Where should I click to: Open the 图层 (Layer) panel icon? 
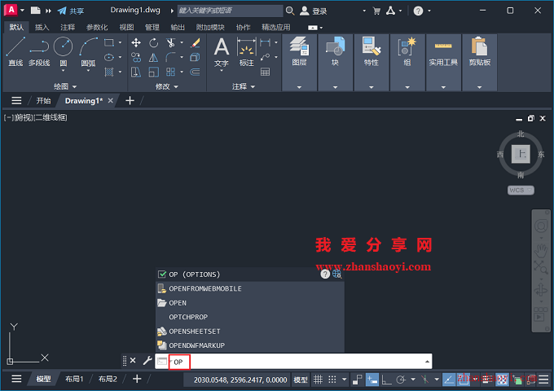click(299, 50)
